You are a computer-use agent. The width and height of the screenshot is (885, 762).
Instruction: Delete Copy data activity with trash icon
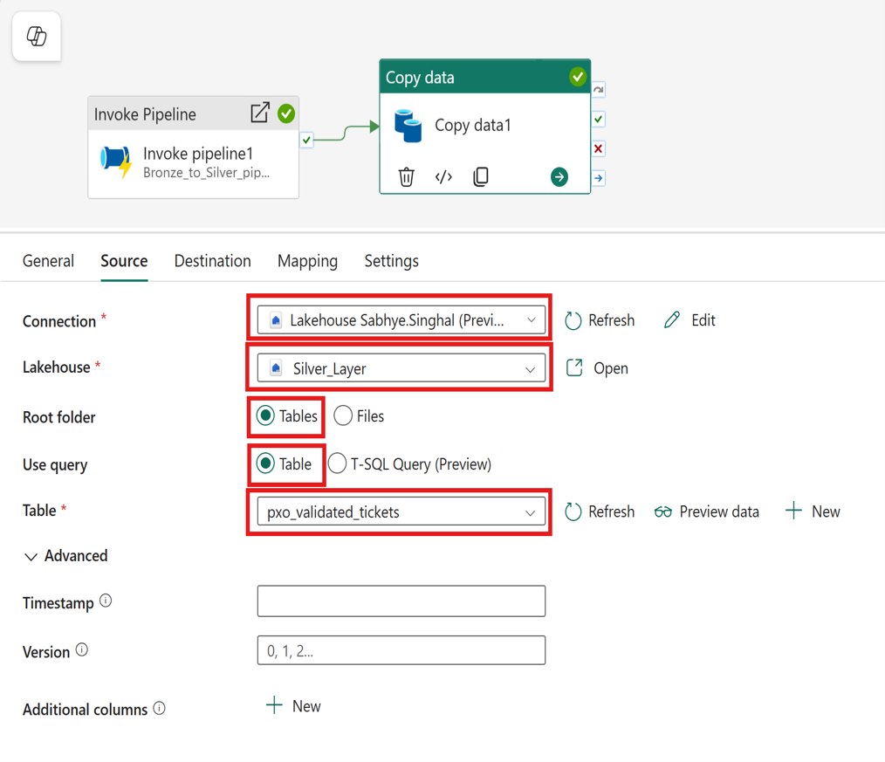(407, 176)
